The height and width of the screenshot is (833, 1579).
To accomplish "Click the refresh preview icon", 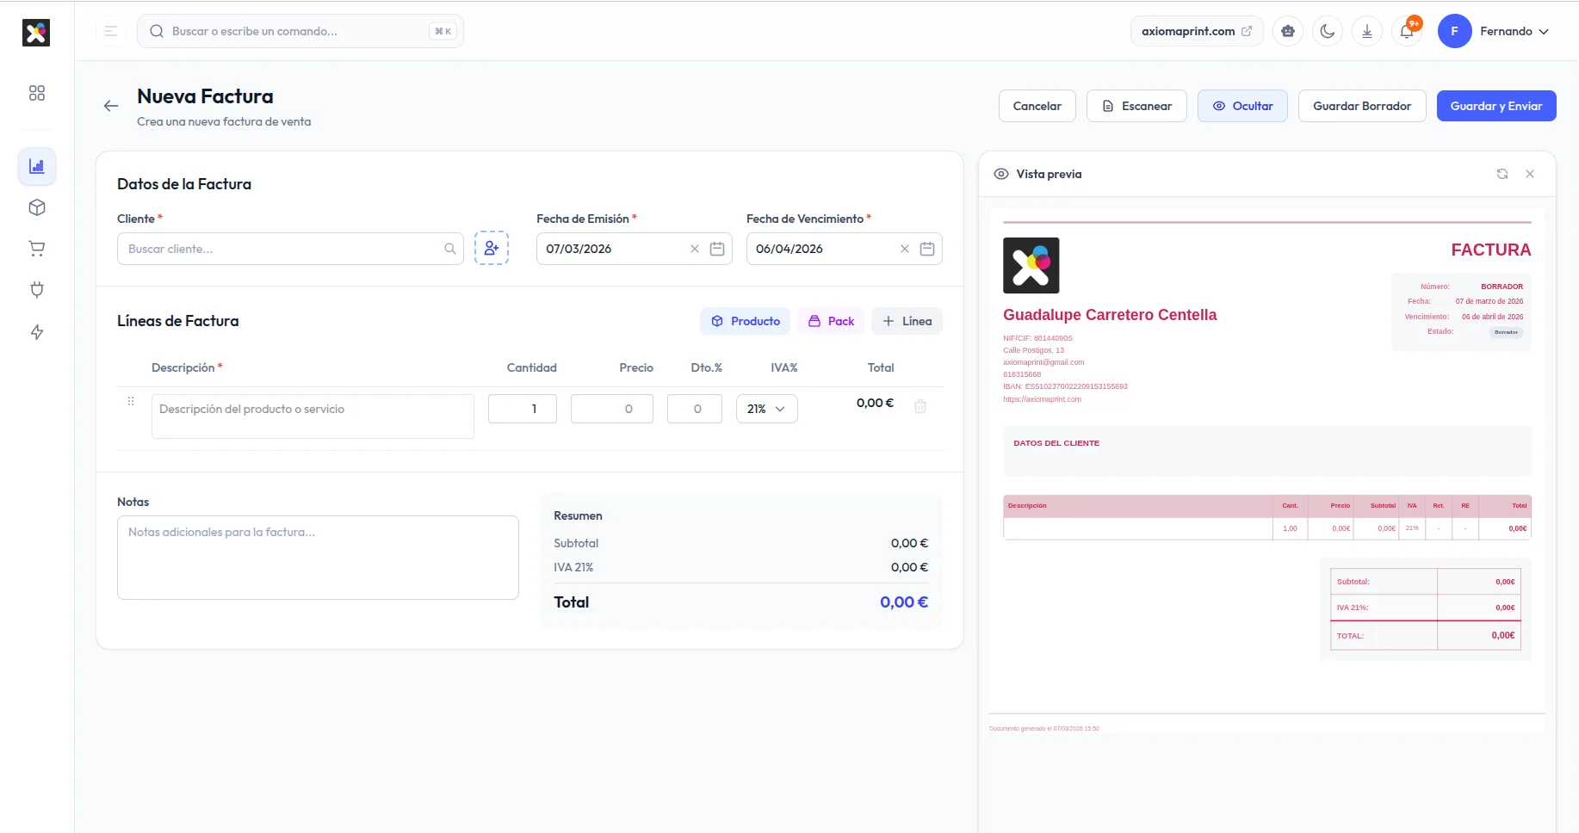I will click(x=1502, y=174).
